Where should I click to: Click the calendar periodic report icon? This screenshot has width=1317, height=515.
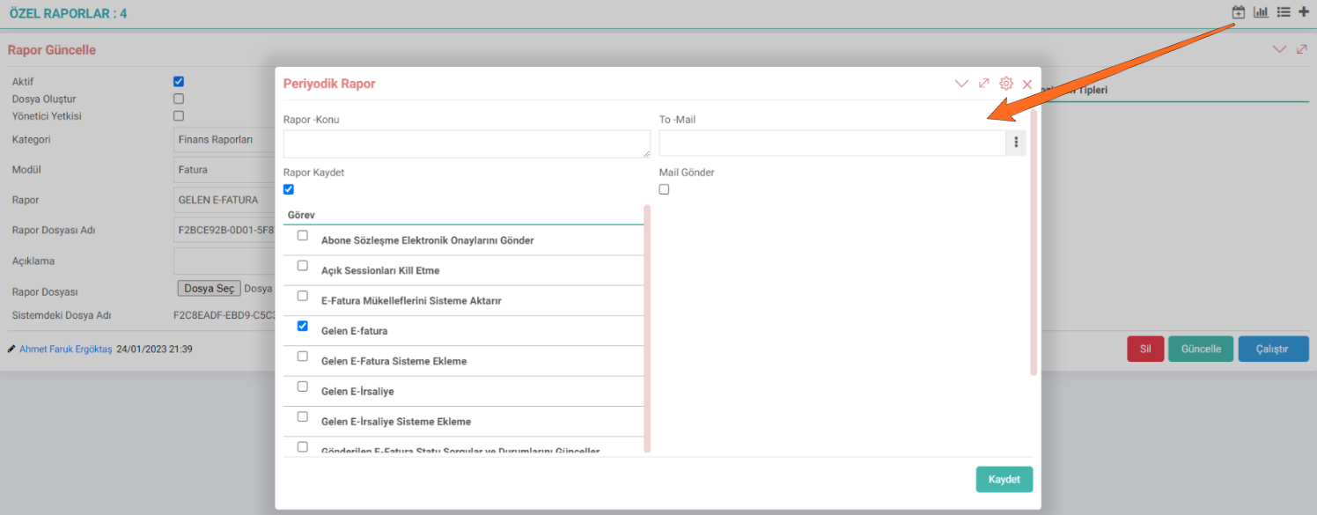pyautogui.click(x=1239, y=12)
